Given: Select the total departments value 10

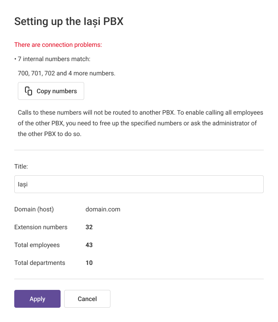Looking at the screenshot, I should click(x=89, y=263).
